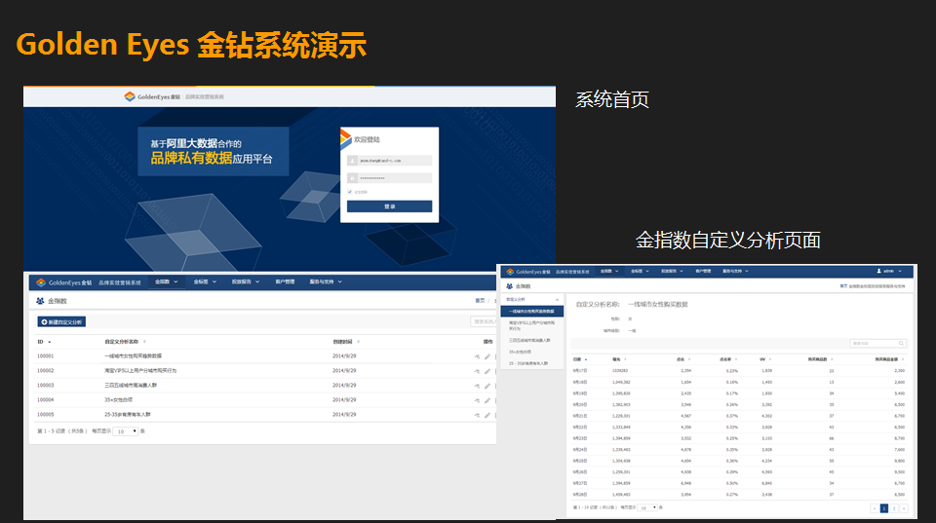Click page 1 pagination button
The image size is (936, 523).
point(884,508)
